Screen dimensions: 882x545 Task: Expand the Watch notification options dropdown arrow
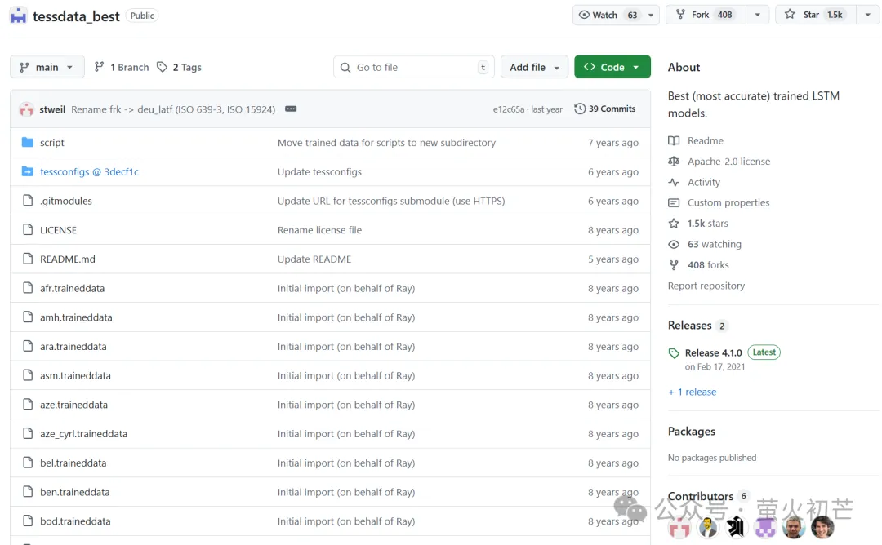(651, 15)
